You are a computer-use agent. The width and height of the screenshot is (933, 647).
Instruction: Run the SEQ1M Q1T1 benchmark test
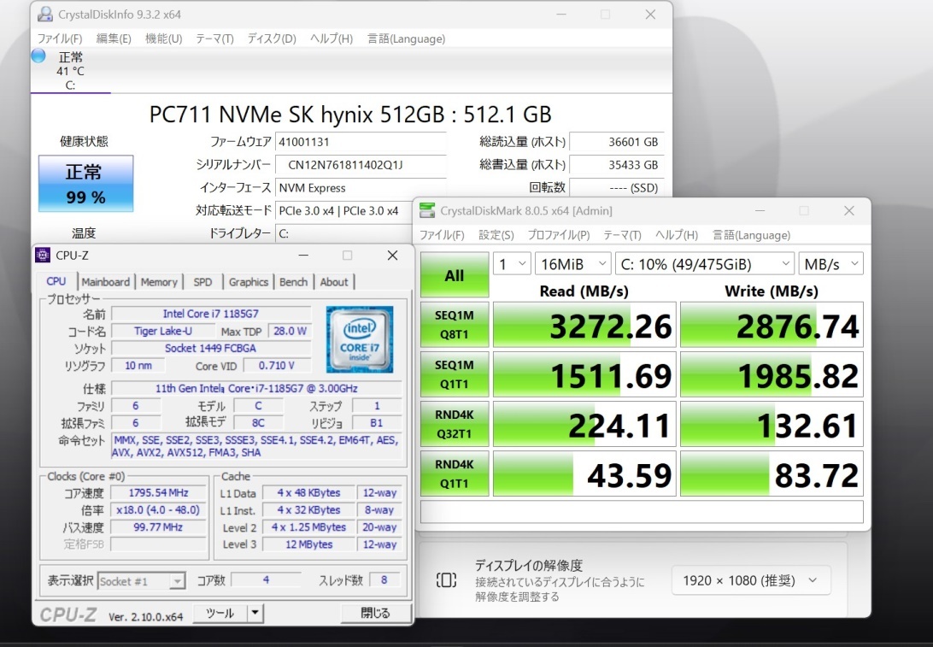455,374
